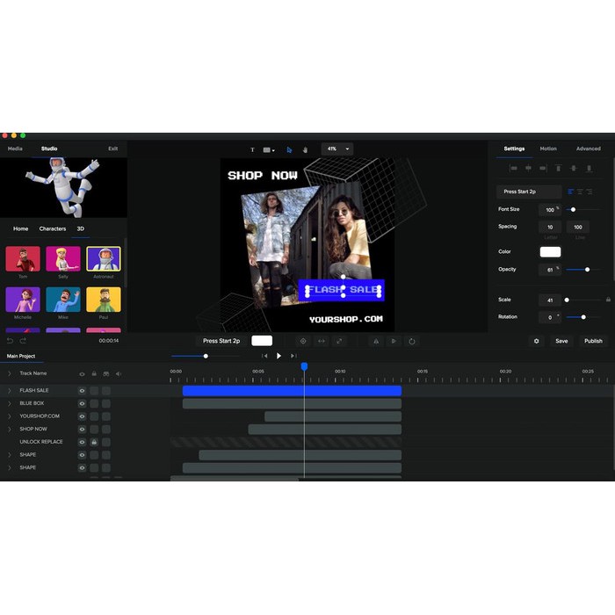Publish the project
This screenshot has width=615, height=615.
pos(593,341)
